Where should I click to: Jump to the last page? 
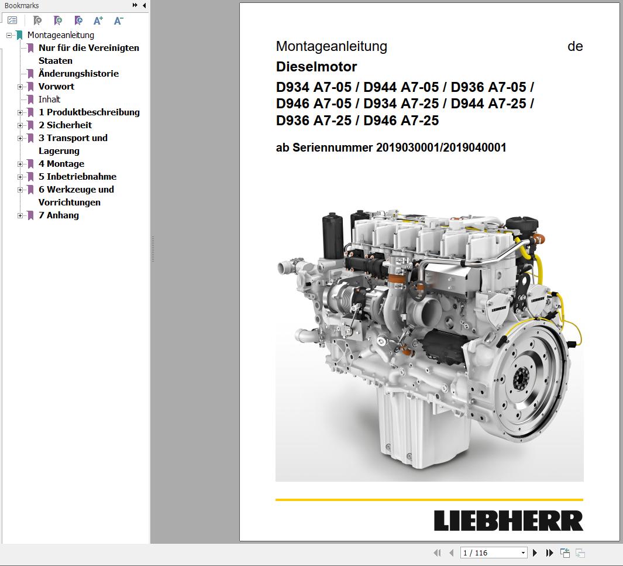click(x=549, y=553)
